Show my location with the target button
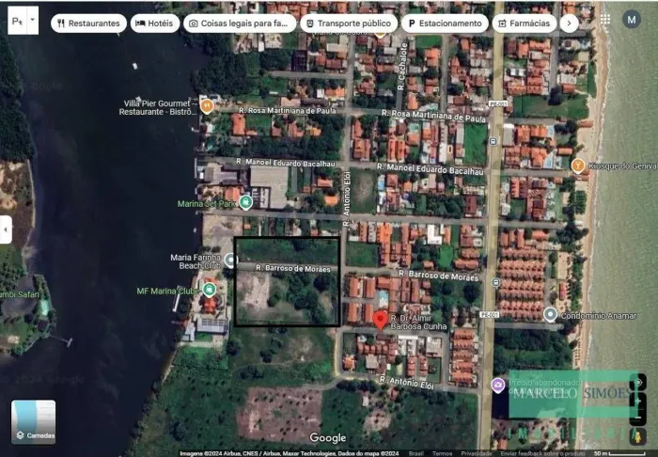658x457 pixels. point(638,383)
